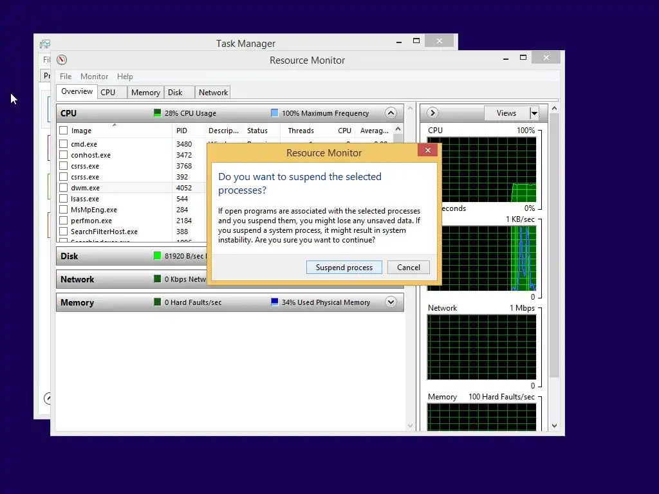Click the Task Manager title bar
The height and width of the screenshot is (494, 659).
tap(245, 43)
